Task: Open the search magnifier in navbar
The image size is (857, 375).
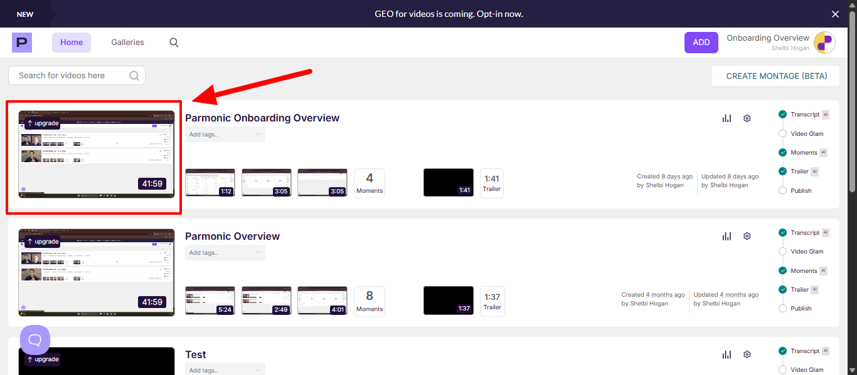Action: click(174, 43)
